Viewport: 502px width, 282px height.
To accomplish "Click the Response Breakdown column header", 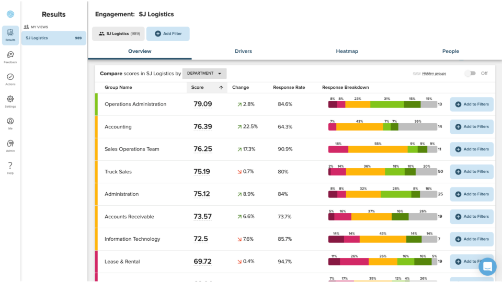I will tap(346, 88).
